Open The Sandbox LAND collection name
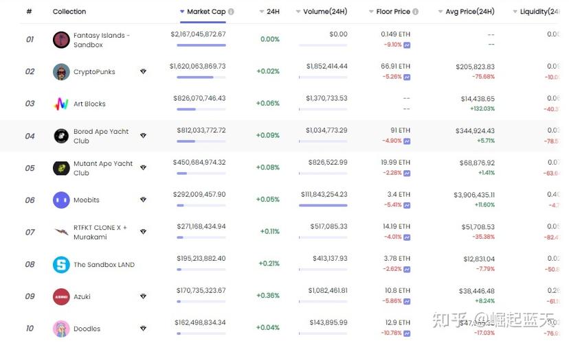Viewport: 569px width, 343px height. pos(104,264)
